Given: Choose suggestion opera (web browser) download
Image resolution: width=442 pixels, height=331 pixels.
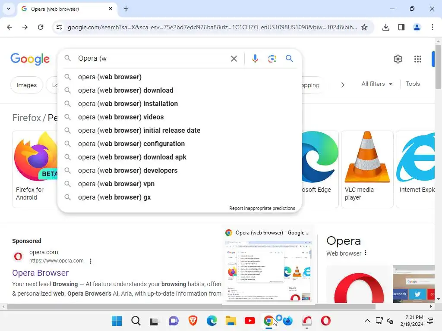Looking at the screenshot, I should coord(180,91).
